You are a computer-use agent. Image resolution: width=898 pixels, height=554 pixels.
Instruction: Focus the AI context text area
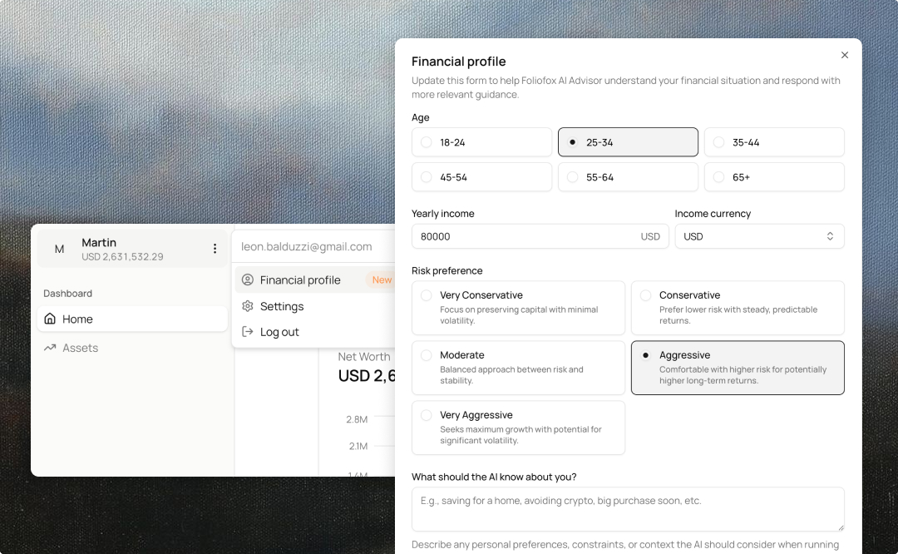[628, 508]
